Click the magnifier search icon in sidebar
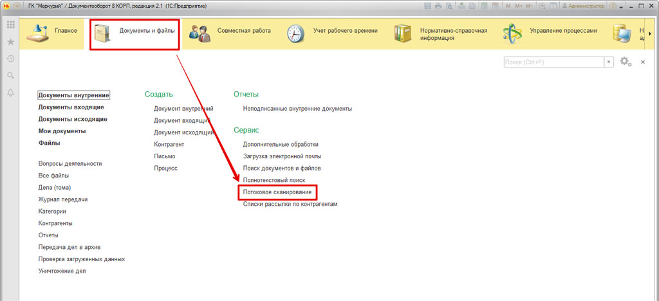The width and height of the screenshot is (659, 301). coord(10,76)
